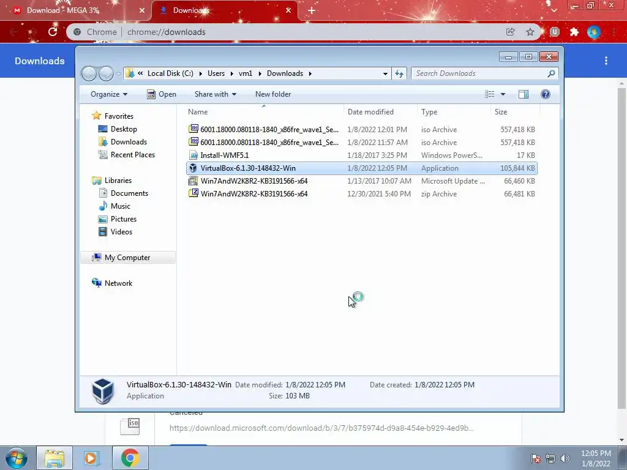Open Windows Explorer from the taskbar

[54, 458]
